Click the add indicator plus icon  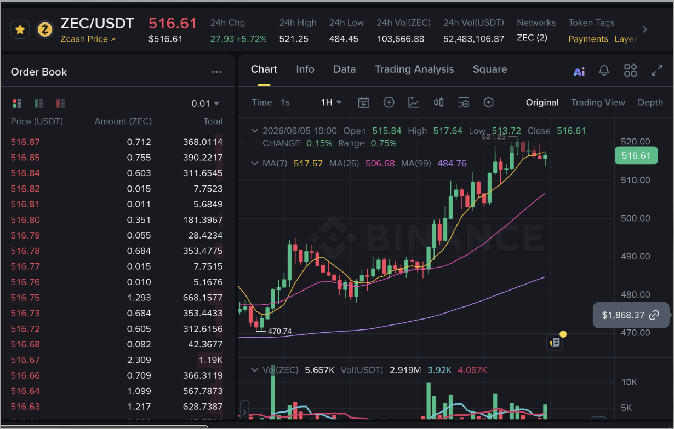pos(389,102)
